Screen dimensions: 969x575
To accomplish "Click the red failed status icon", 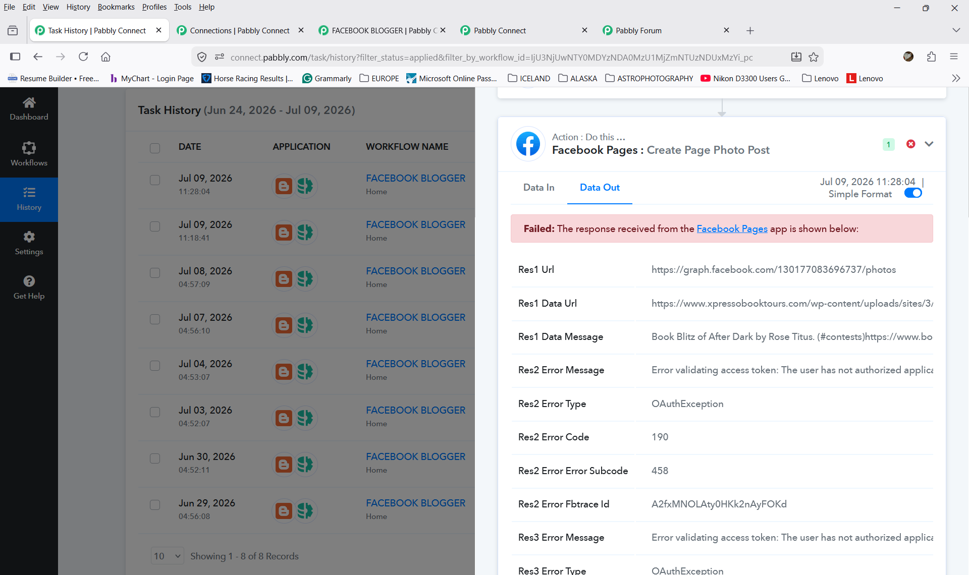I will tap(910, 144).
